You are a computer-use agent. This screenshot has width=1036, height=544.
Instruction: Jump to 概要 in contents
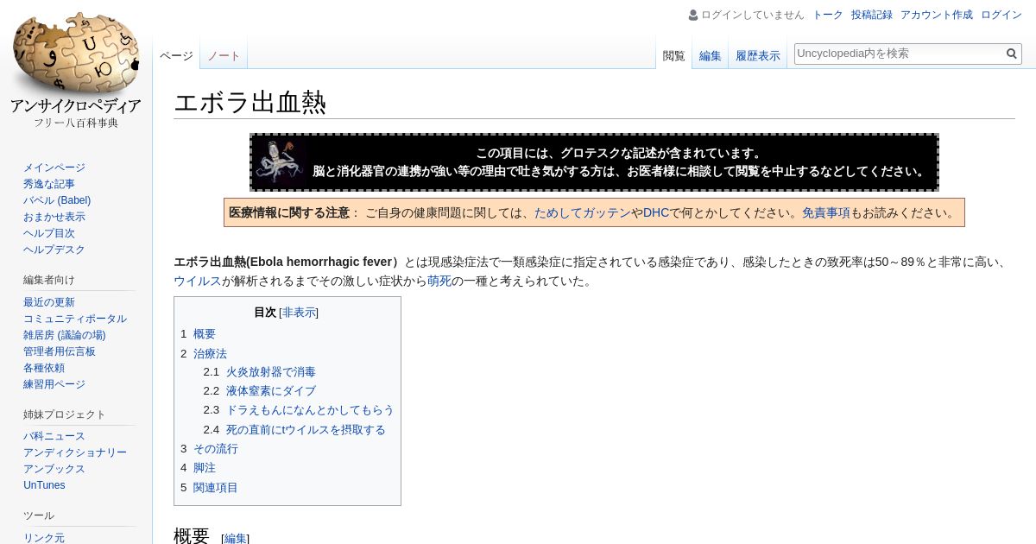[x=205, y=334]
